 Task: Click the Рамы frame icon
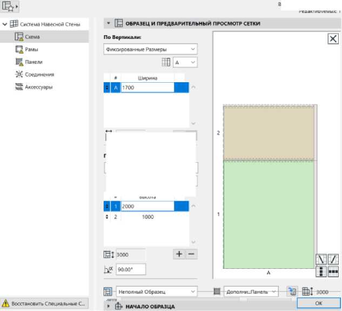coord(19,49)
